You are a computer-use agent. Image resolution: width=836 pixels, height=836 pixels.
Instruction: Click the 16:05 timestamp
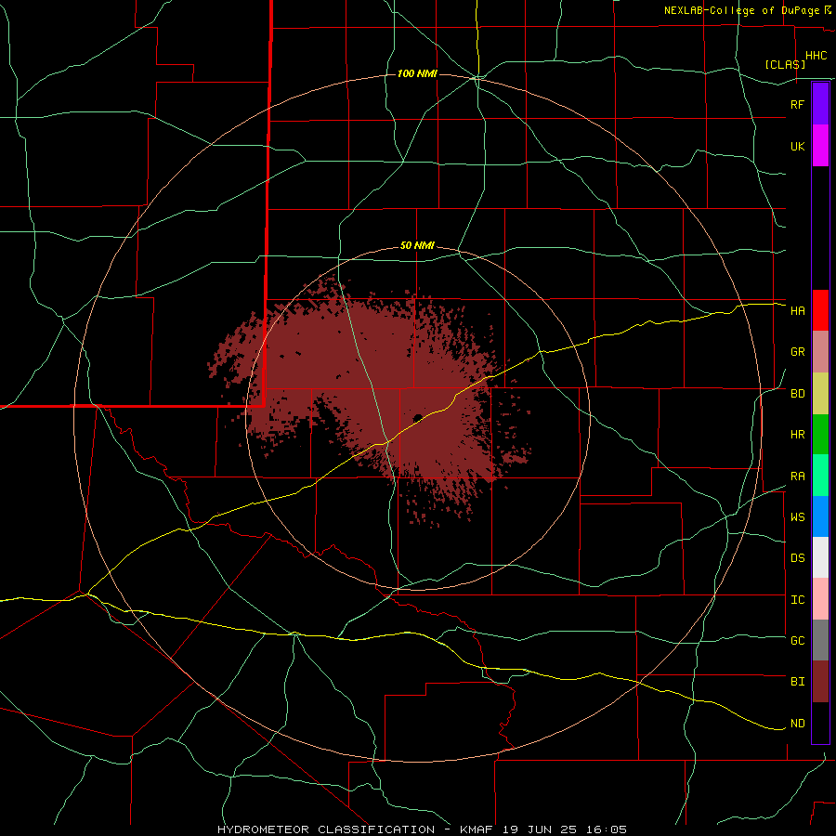click(605, 829)
